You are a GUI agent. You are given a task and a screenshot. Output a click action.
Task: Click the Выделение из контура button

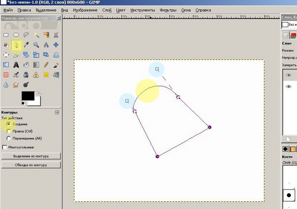coord(31,156)
